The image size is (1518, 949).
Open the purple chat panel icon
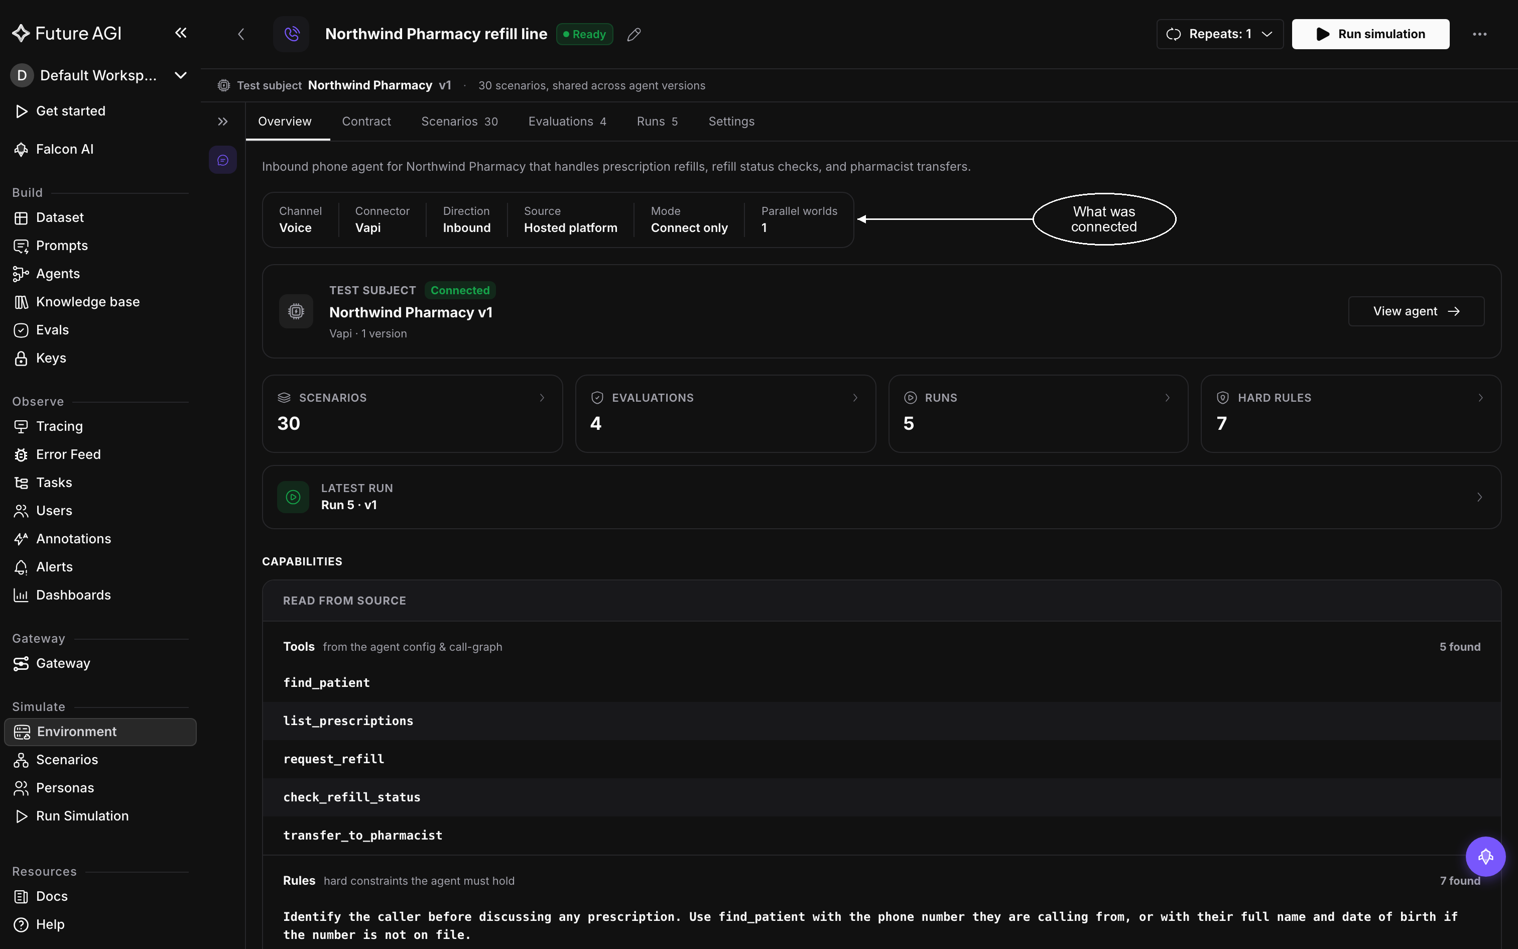[x=223, y=160]
